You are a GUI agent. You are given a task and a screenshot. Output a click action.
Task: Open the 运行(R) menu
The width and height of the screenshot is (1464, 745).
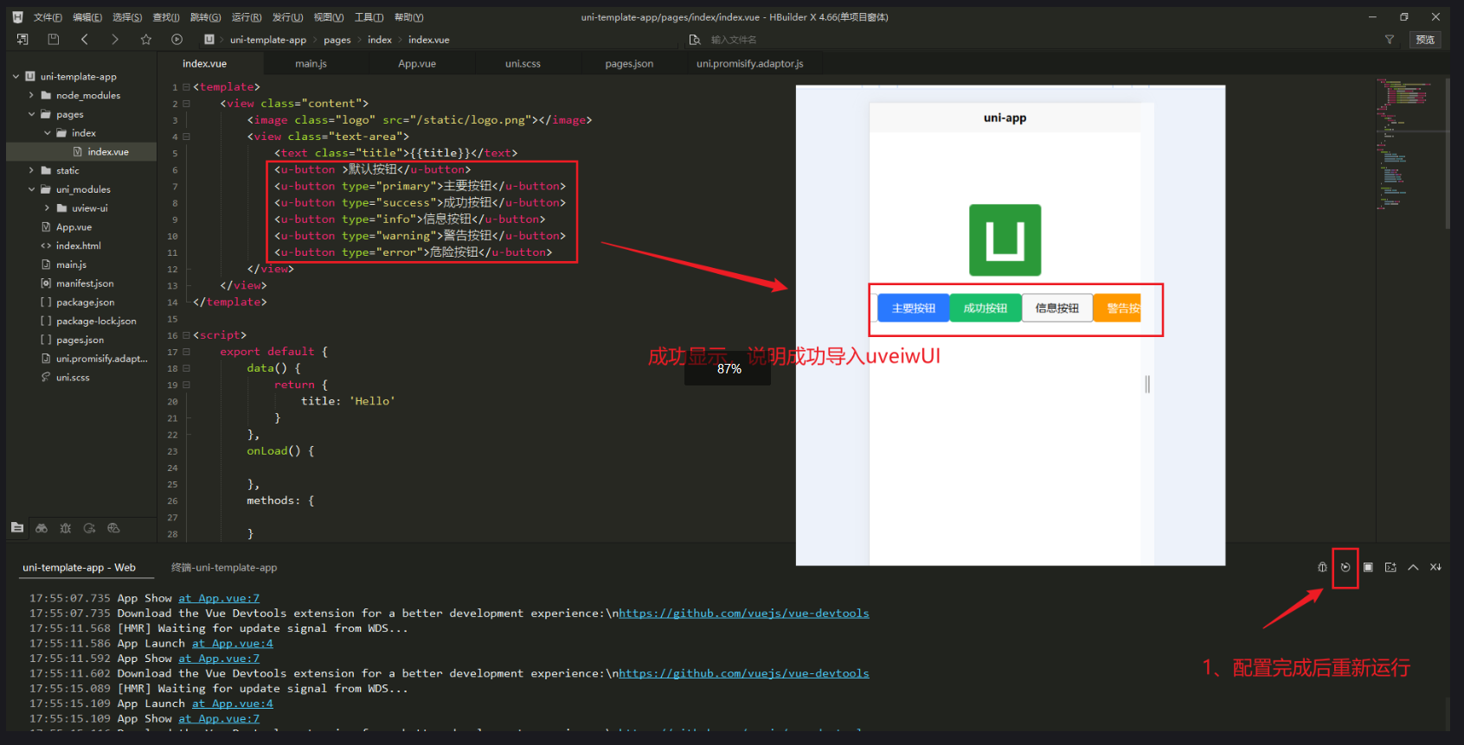247,17
